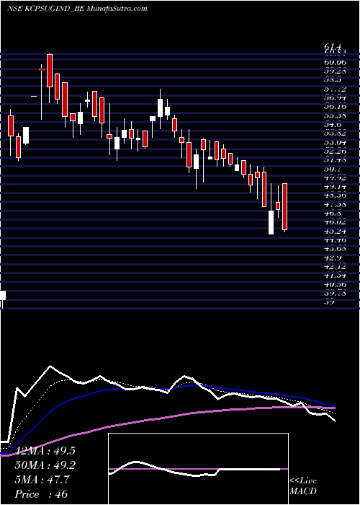Click the '57.72' price axis label
Viewport: 360px width, 505px height.
tap(334, 89)
